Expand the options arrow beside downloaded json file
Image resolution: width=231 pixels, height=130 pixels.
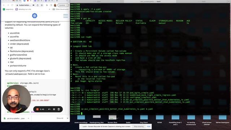29,118
